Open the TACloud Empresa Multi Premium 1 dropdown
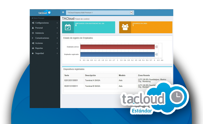This screenshot has width=203, height=124. [100, 13]
